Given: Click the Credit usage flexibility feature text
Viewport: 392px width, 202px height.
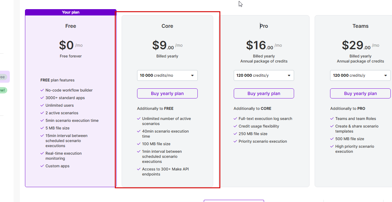Looking at the screenshot, I should [x=259, y=126].
